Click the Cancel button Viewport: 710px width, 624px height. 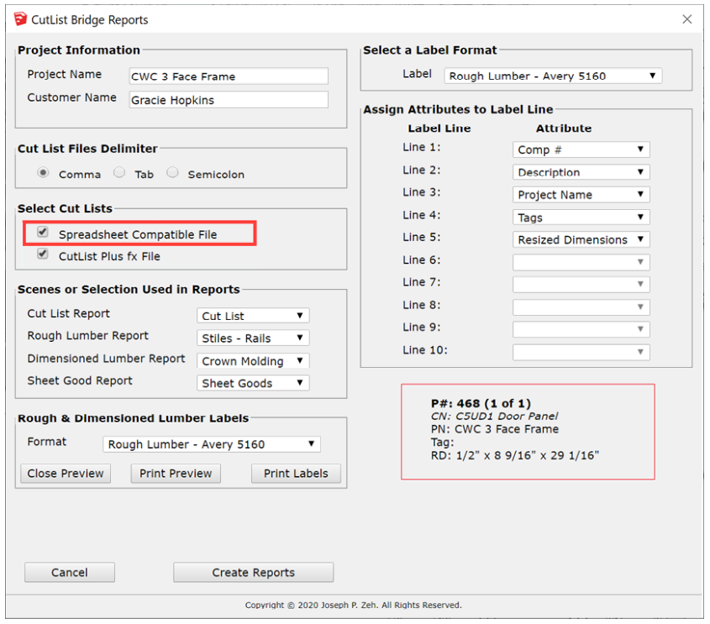[69, 573]
